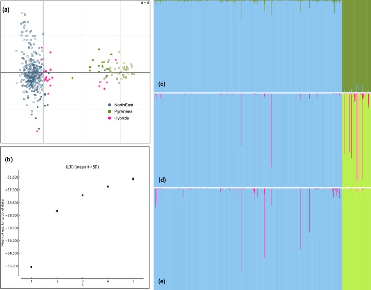Viewport: 371px width, 290px height.
Task: Click the data point at K = 4
Action: tap(108, 186)
